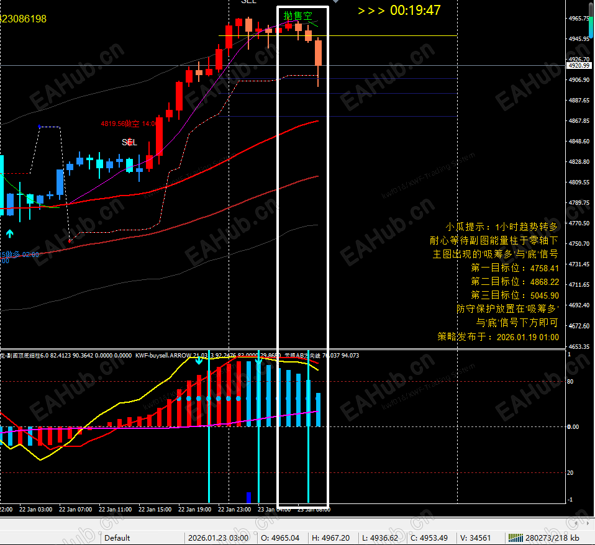
Task: Click the cyan up arrow buy signal
Action: 10,233
